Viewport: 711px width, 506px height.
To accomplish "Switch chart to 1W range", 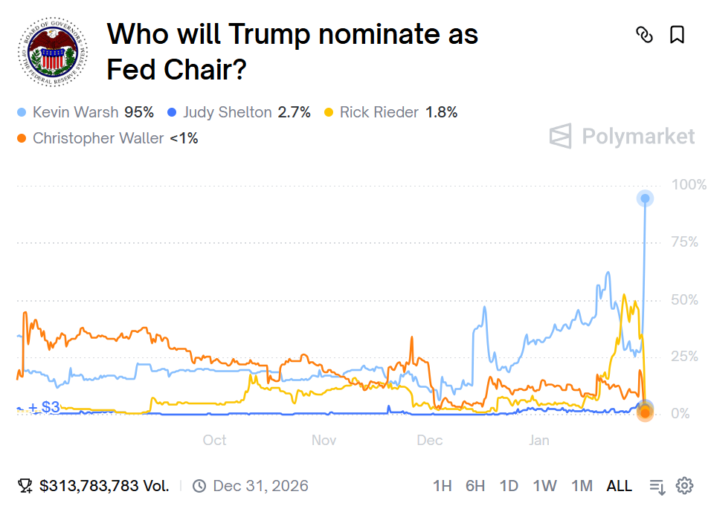I will pyautogui.click(x=544, y=486).
